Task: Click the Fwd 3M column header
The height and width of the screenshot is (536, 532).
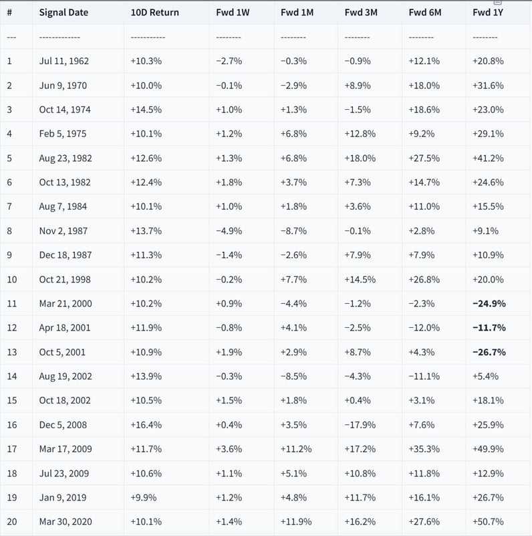Action: click(361, 13)
